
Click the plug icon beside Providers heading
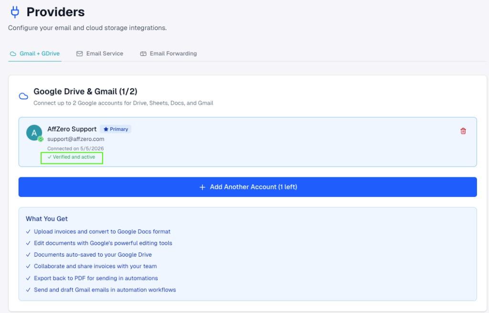15,12
